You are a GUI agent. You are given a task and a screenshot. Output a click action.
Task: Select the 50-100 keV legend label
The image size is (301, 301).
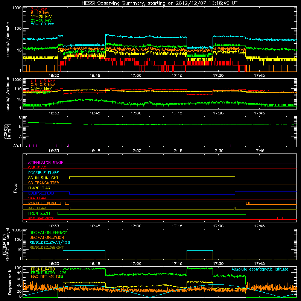point(43,24)
